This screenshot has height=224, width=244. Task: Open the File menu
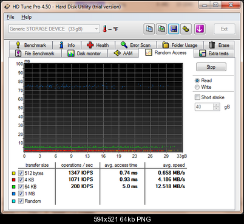[x=10, y=17]
